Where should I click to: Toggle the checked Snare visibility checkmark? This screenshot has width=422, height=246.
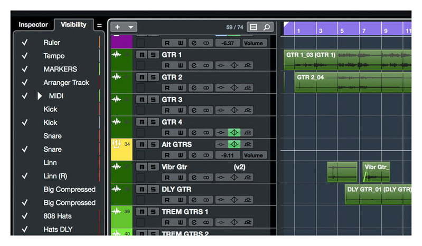[x=24, y=149]
